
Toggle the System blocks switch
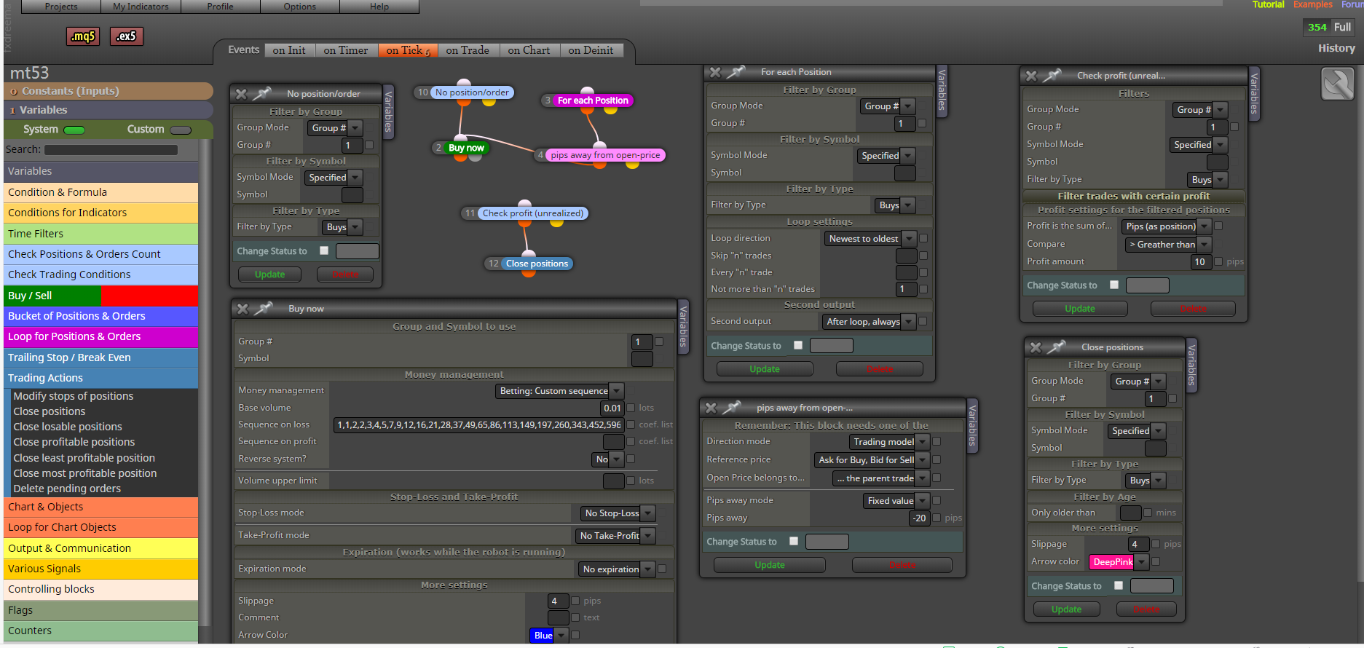tap(74, 130)
